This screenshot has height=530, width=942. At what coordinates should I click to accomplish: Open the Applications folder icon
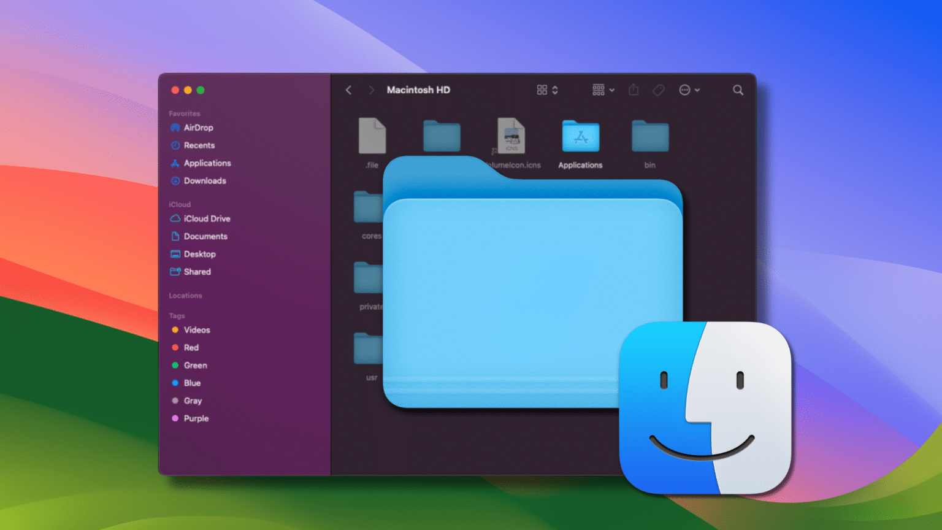tap(580, 137)
